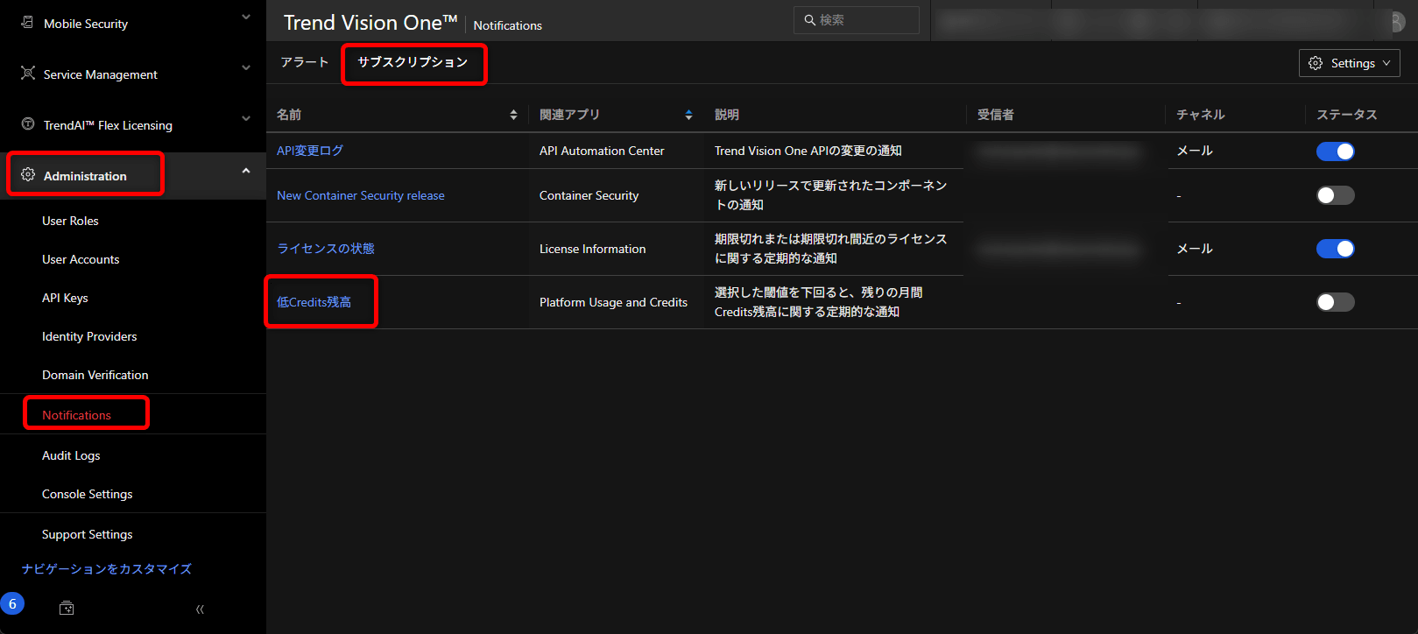Click the メール channel in API変更ログ row
Viewport: 1418px width, 634px height.
[1195, 151]
